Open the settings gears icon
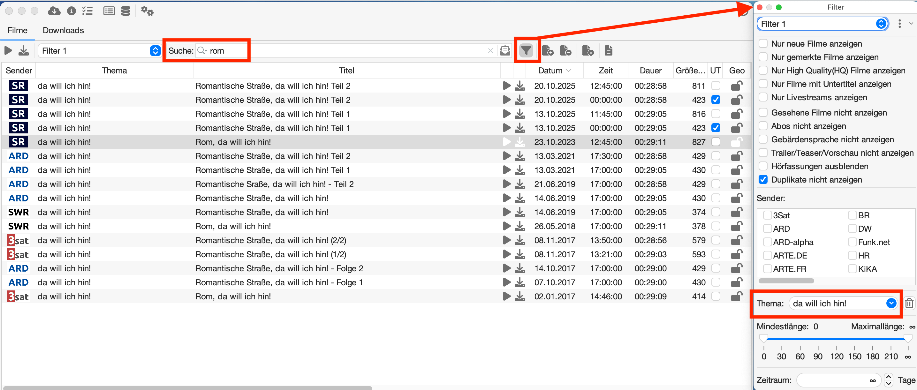 coord(147,11)
